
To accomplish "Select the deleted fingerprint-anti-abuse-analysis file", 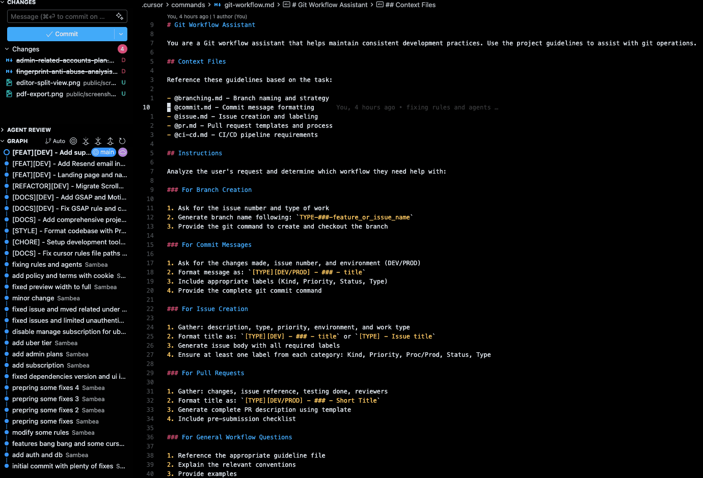I will (66, 72).
